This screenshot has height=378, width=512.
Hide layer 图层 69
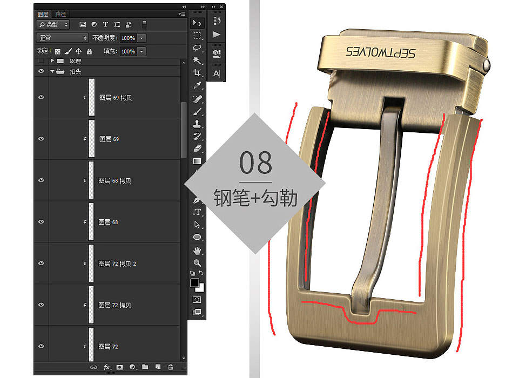[41, 139]
